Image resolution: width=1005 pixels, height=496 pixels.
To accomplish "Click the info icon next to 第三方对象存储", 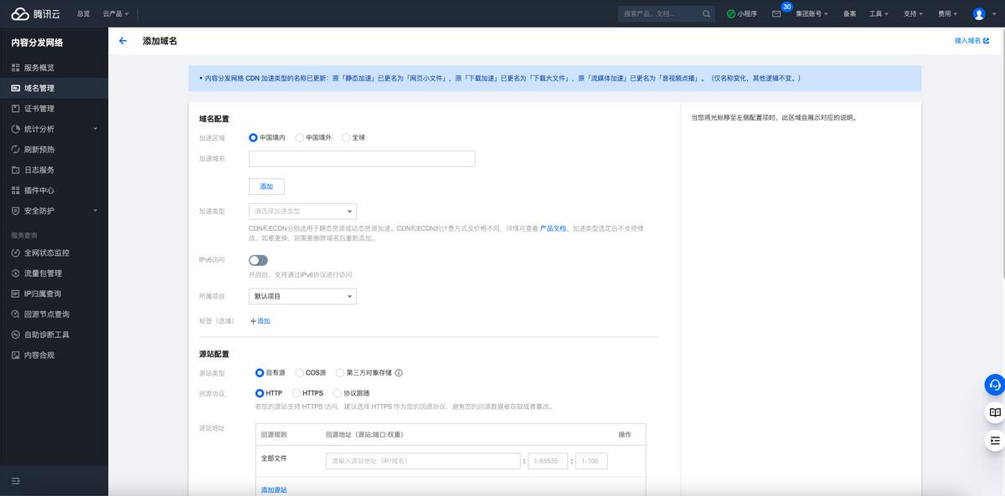I will [x=399, y=373].
